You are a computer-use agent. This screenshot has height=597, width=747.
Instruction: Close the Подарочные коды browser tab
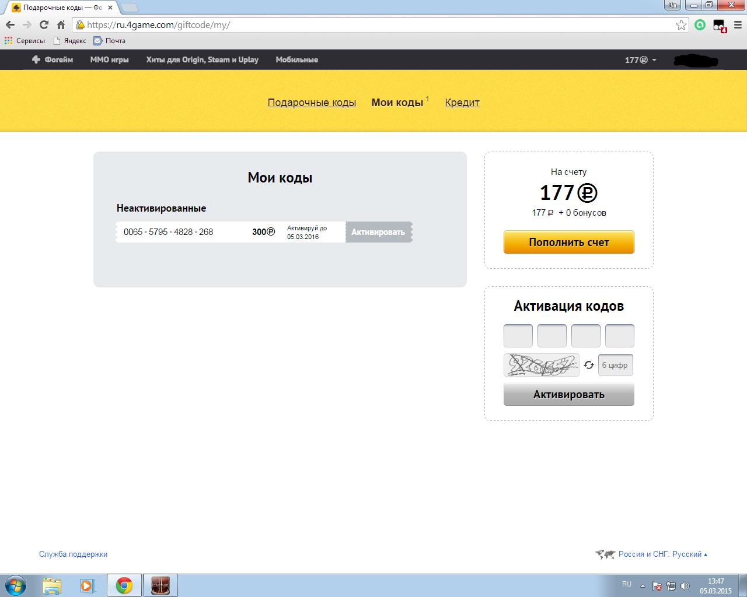[x=110, y=8]
